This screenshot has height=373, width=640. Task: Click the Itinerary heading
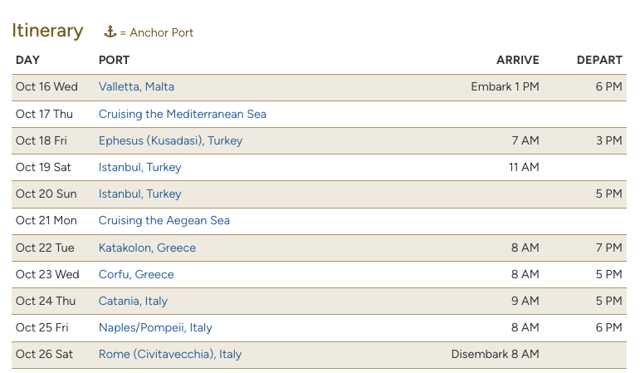(47, 31)
